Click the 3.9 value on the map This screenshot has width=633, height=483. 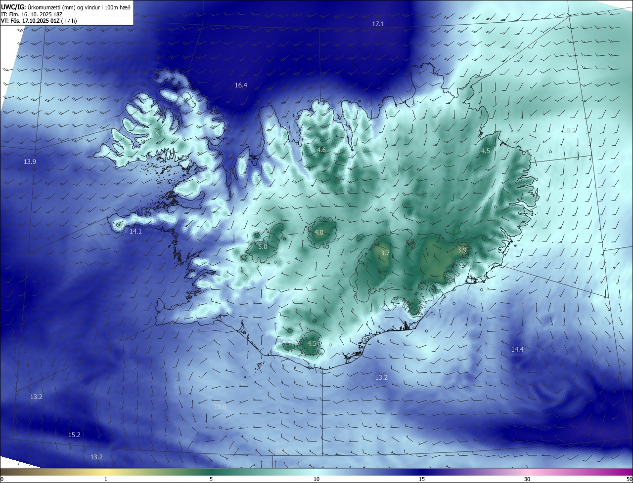coord(462,250)
